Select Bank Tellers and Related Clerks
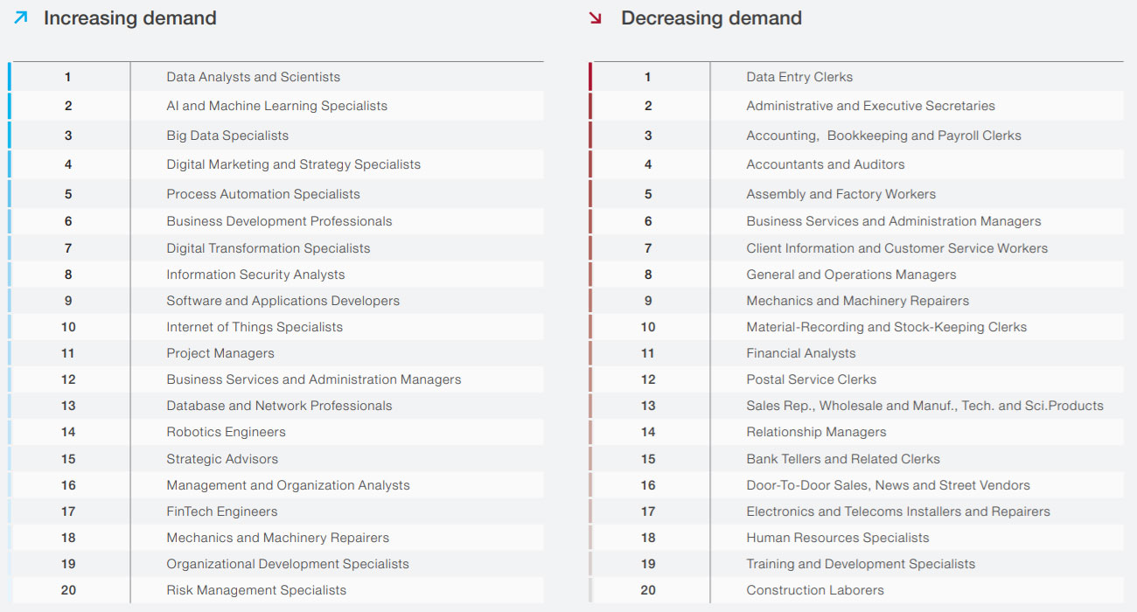 pyautogui.click(x=842, y=459)
